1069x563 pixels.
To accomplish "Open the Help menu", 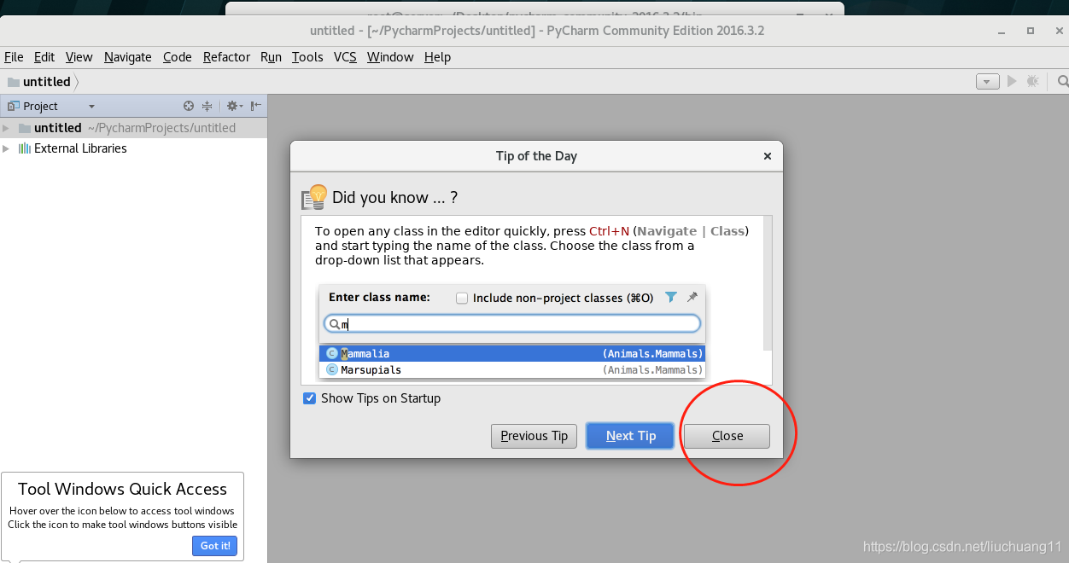I will [x=437, y=57].
